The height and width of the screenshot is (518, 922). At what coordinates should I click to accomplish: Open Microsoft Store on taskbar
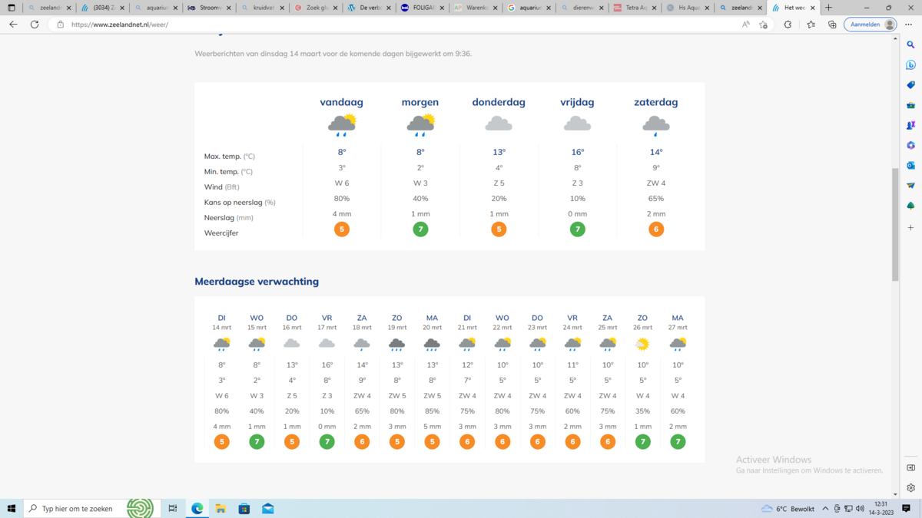tap(244, 508)
